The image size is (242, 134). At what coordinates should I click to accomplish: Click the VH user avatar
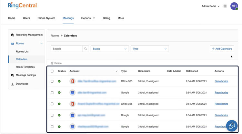[x=234, y=6]
